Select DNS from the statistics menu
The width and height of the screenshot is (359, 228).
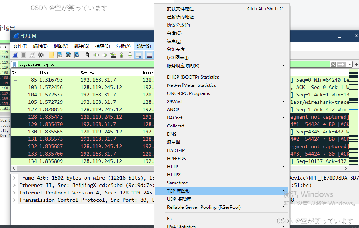click(172, 134)
